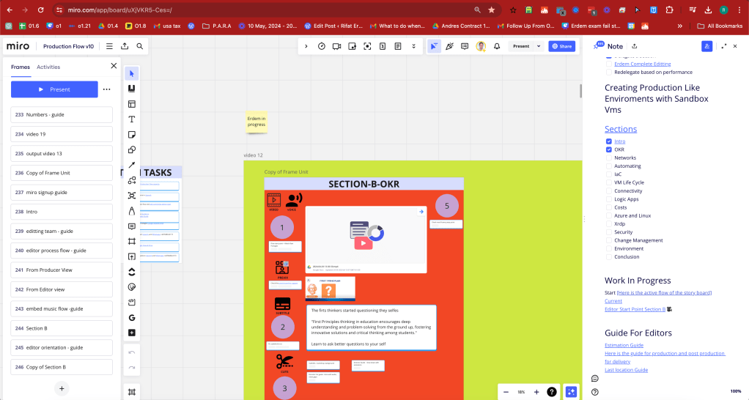This screenshot has height=400, width=749.
Task: Open the Estimation Guide link
Action: (624, 345)
